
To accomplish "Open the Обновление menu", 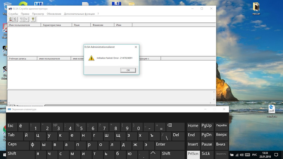I will click(54, 14).
